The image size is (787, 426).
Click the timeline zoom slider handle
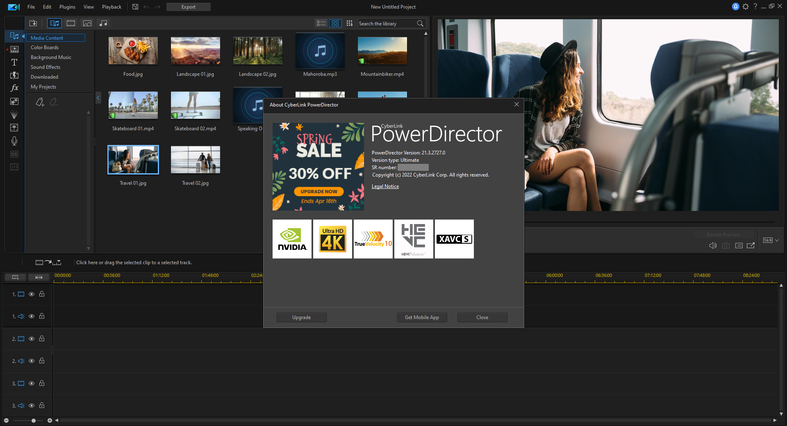(34, 420)
